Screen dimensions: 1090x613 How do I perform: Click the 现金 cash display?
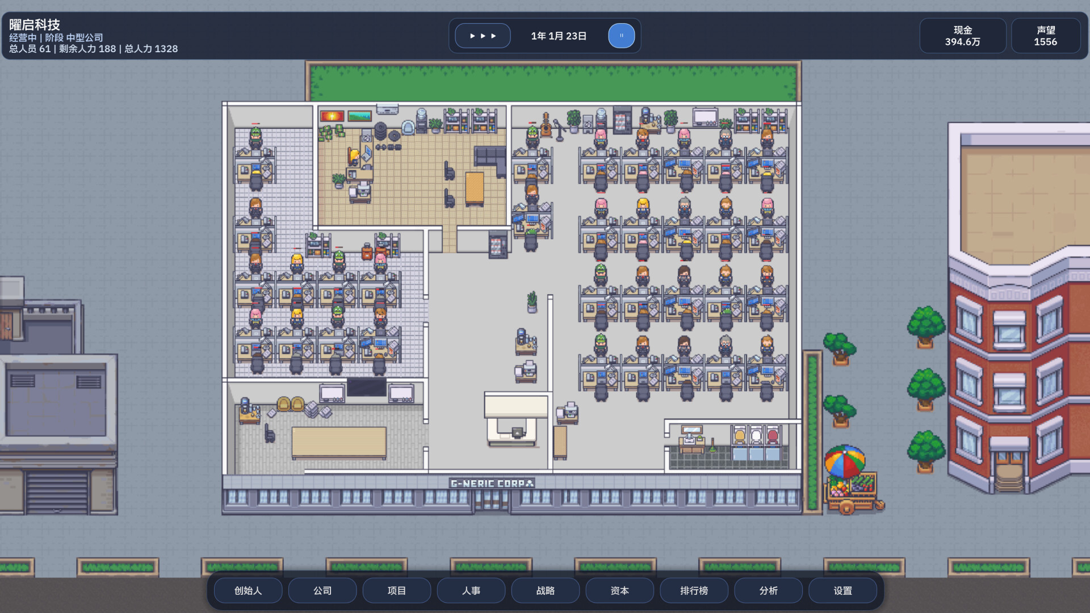[963, 36]
